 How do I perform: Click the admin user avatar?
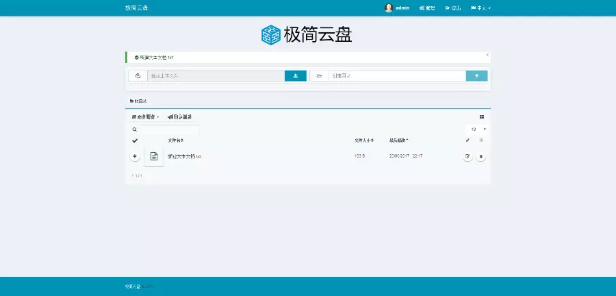(389, 8)
